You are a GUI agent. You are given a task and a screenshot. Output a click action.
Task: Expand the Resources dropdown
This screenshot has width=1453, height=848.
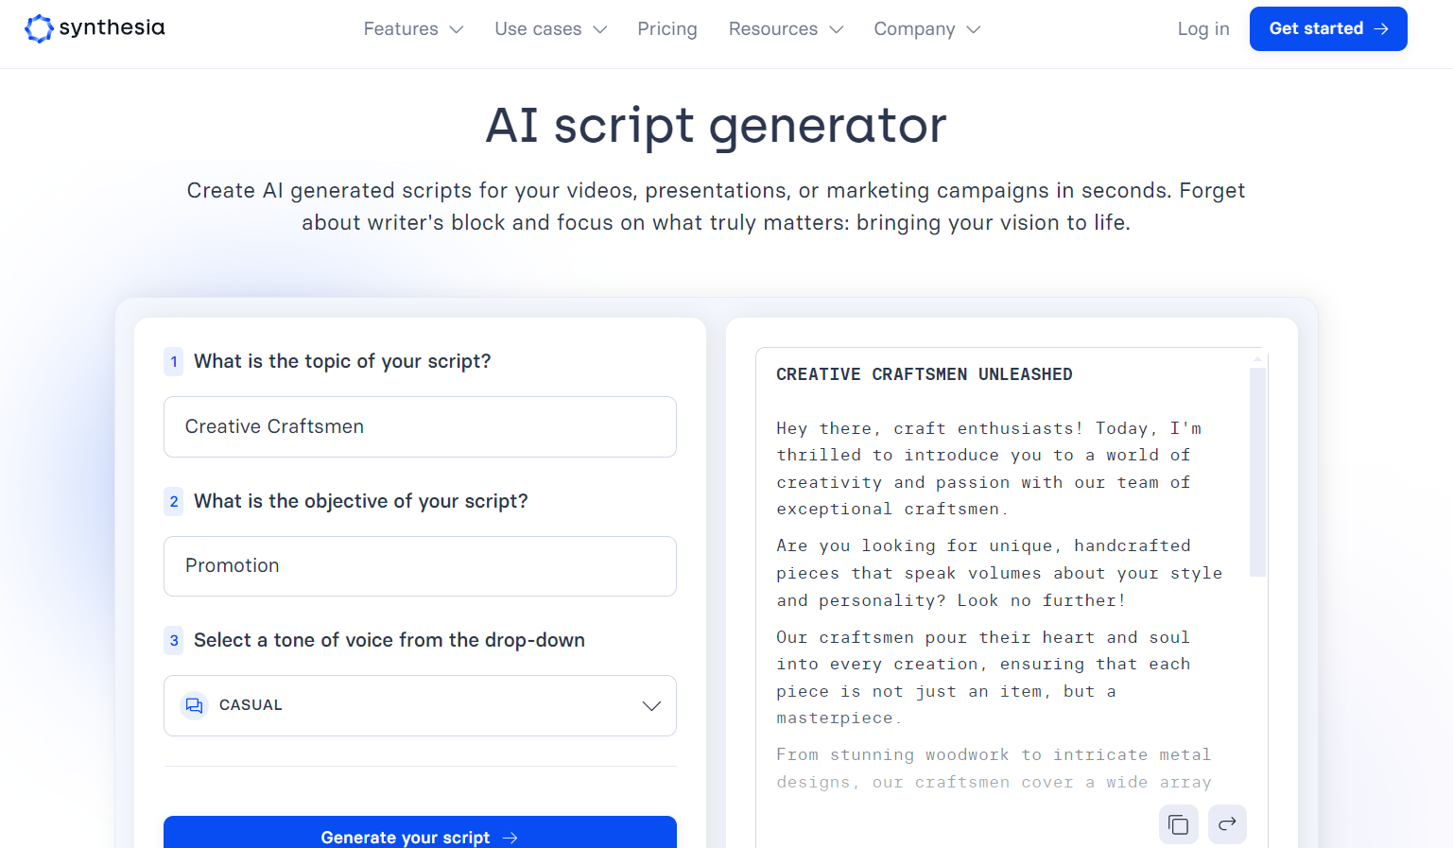click(773, 29)
